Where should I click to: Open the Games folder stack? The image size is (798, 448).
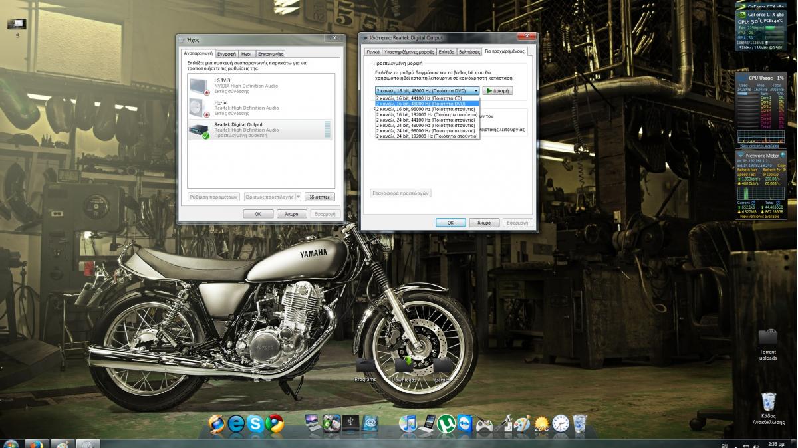[442, 369]
